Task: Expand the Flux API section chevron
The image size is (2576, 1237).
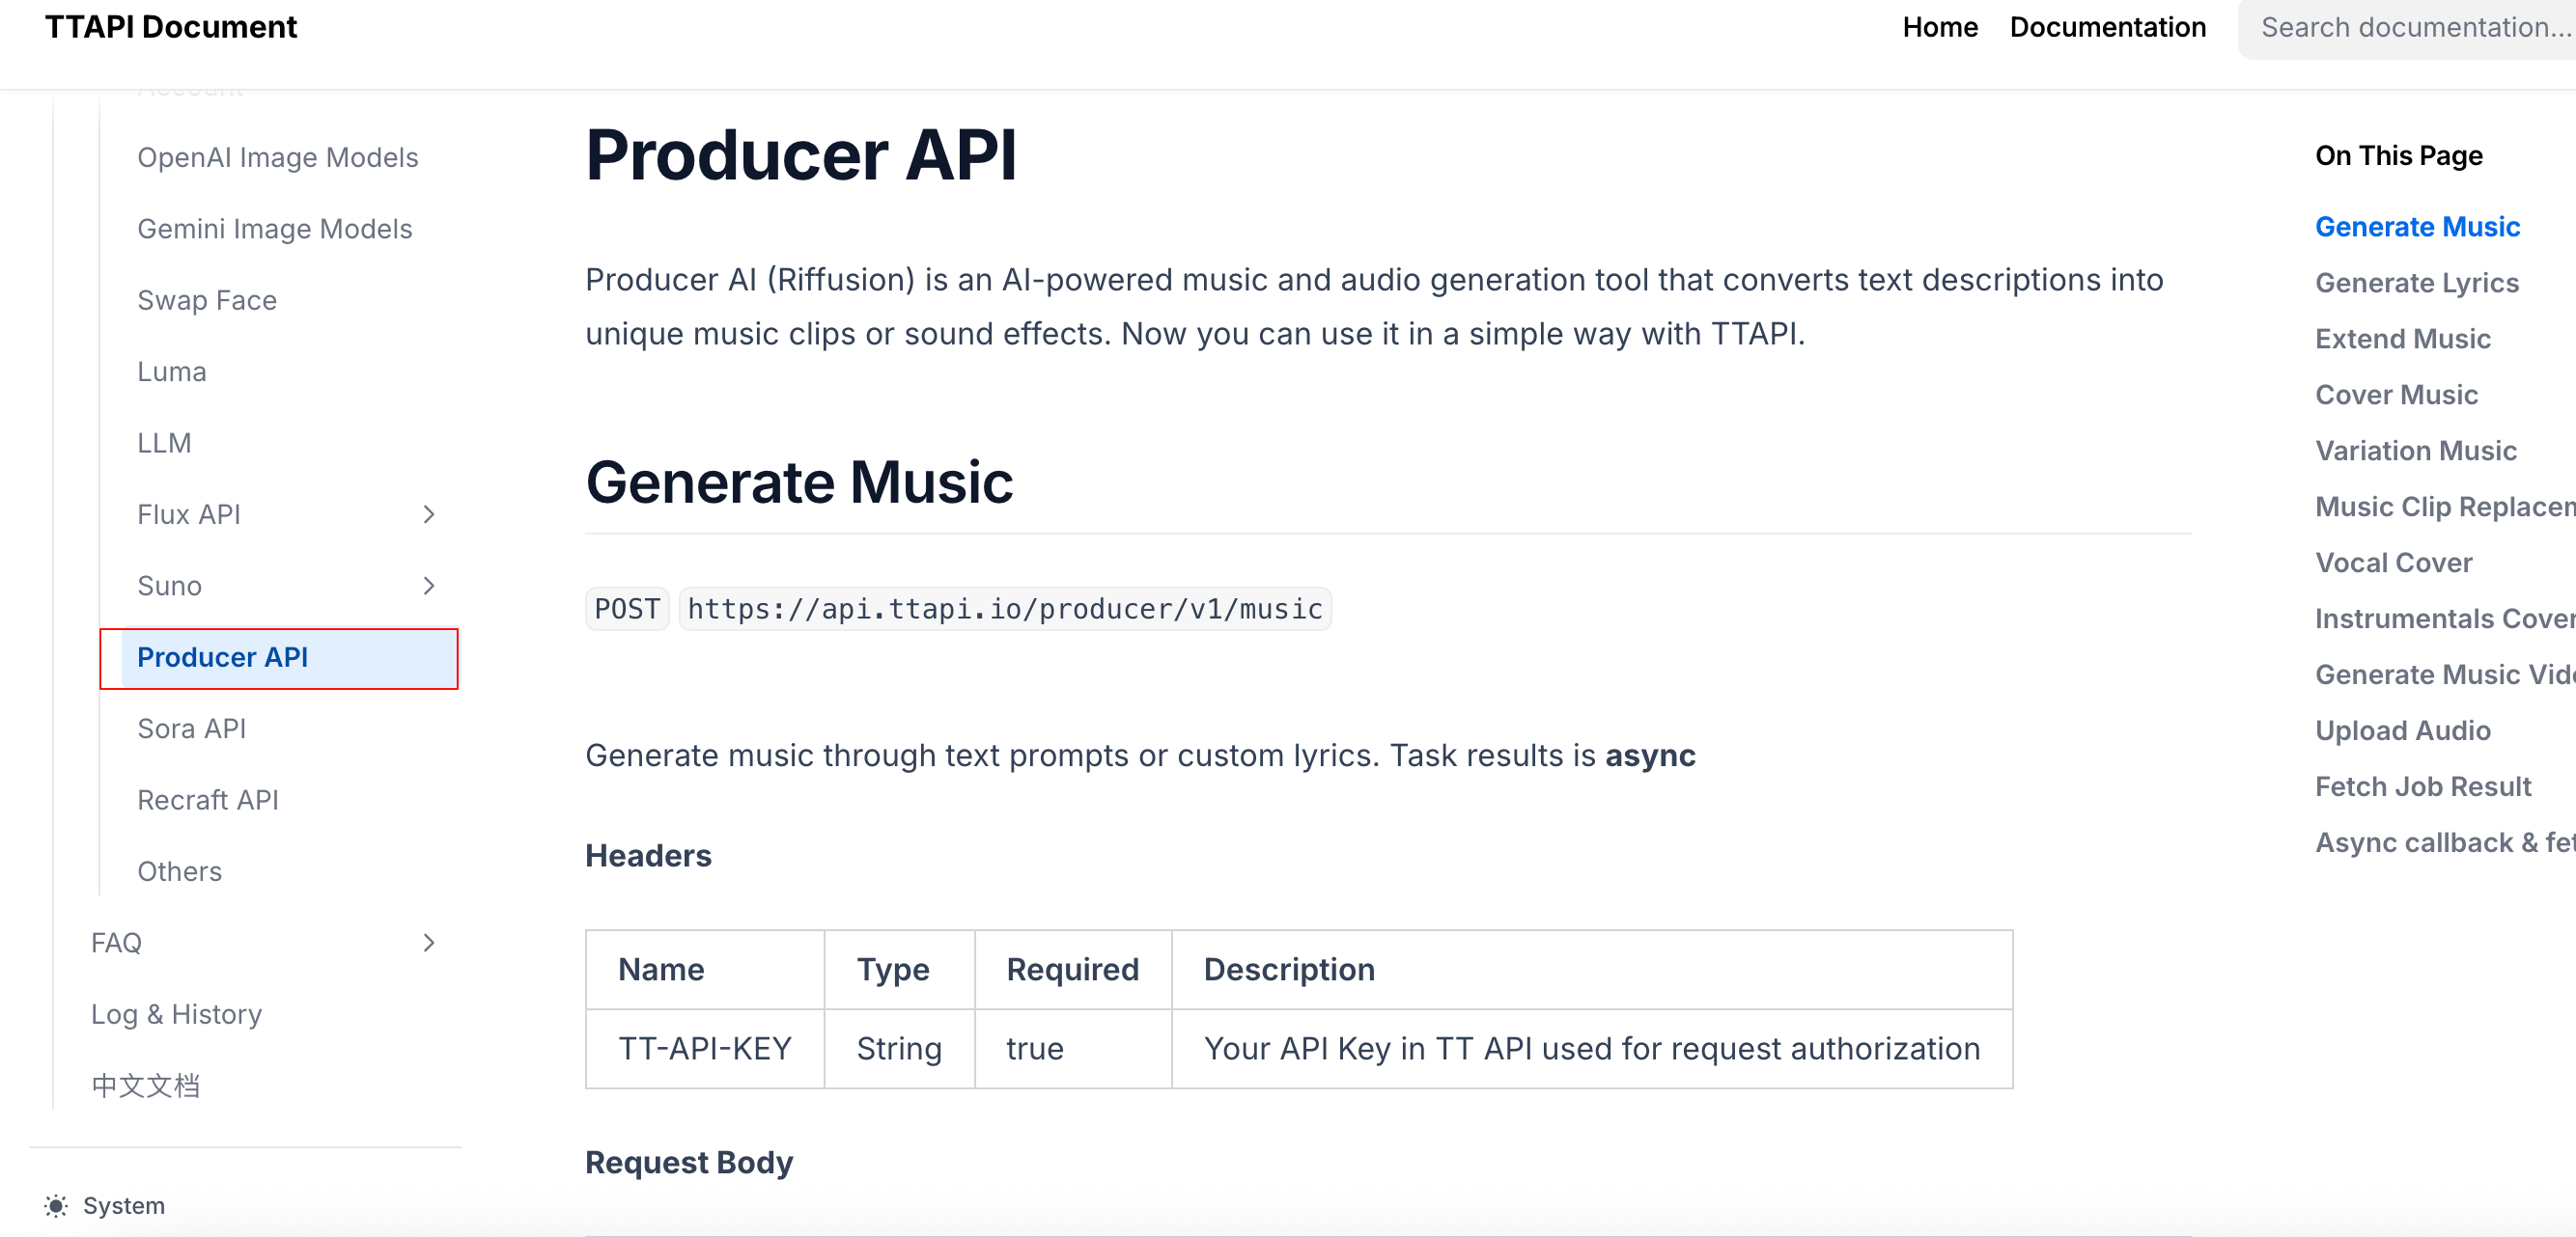Action: [429, 514]
